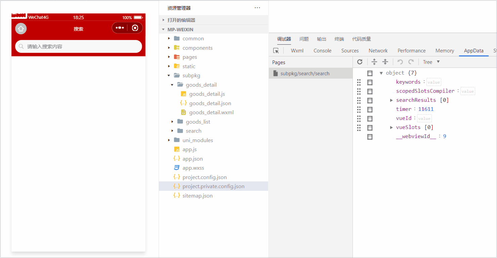This screenshot has width=497, height=258.
Task: Select the AppData devtools tab
Action: tap(474, 51)
